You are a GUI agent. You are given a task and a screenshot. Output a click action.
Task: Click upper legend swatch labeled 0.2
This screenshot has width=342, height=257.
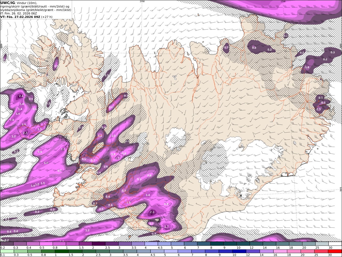(x=7, y=244)
